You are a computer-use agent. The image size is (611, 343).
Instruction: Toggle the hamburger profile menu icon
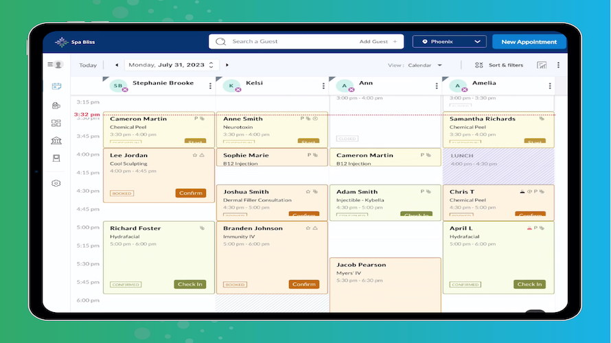click(x=56, y=64)
